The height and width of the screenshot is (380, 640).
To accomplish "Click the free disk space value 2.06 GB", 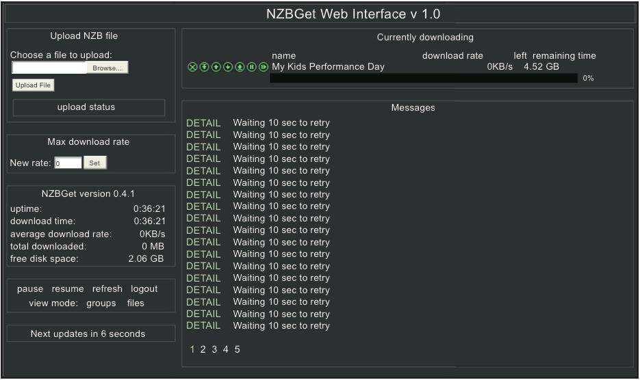I will tap(146, 259).
